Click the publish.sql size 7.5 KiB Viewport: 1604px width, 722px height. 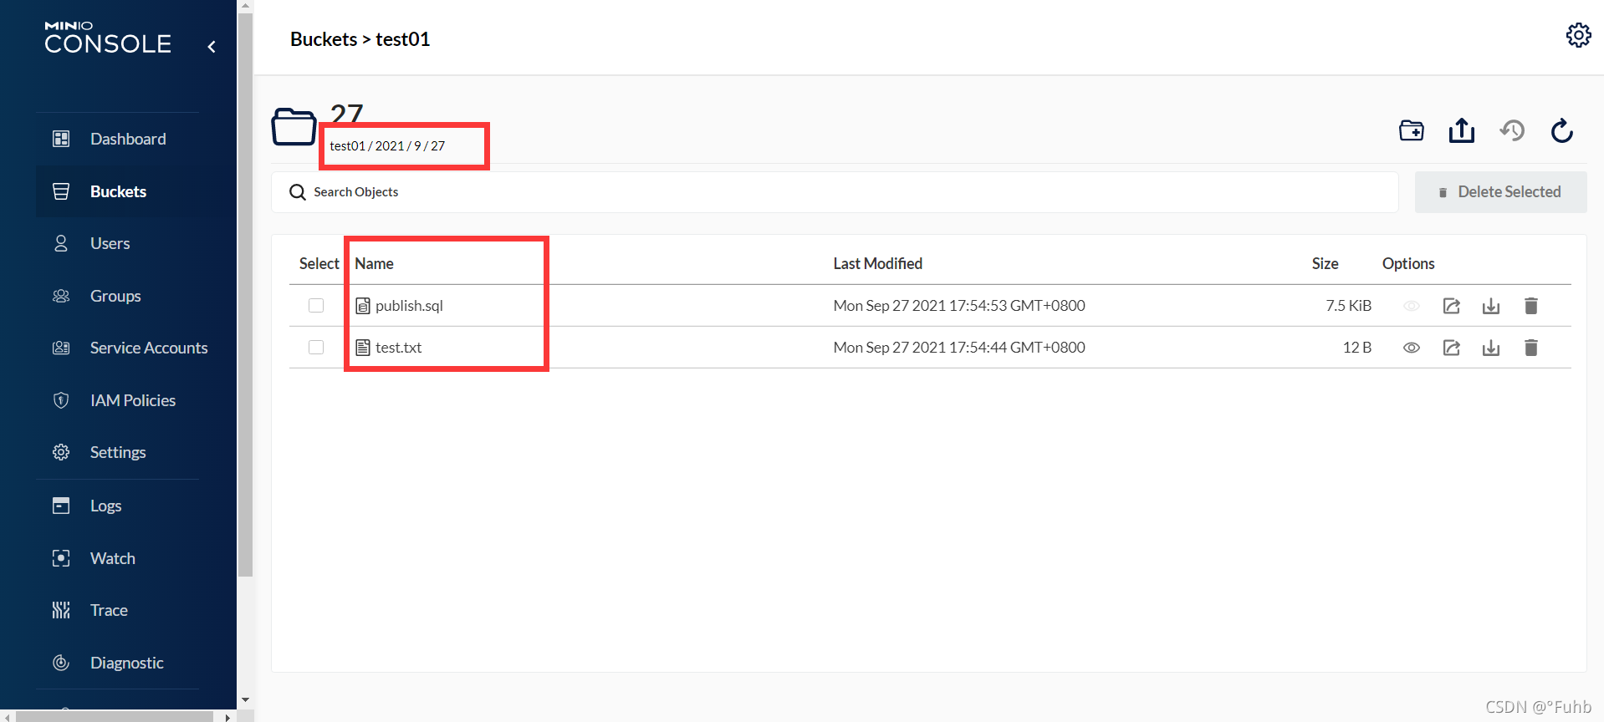(x=1348, y=306)
